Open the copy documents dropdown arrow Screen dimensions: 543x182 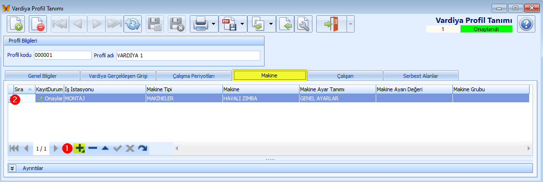(271, 24)
